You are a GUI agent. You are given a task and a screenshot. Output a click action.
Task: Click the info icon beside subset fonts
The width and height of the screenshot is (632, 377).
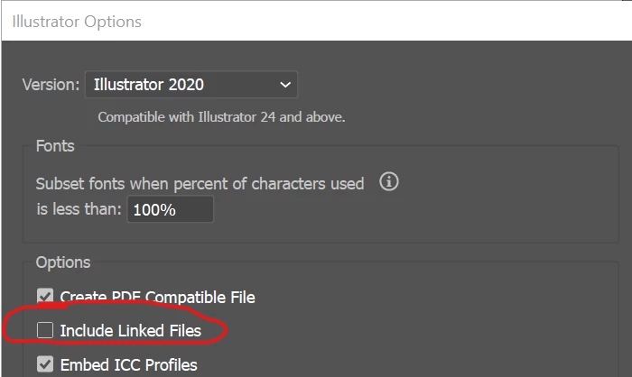point(388,181)
